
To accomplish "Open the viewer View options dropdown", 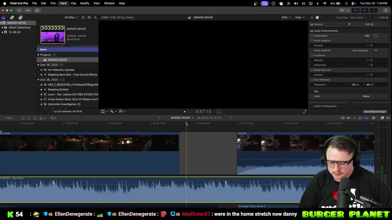I will coord(300,17).
